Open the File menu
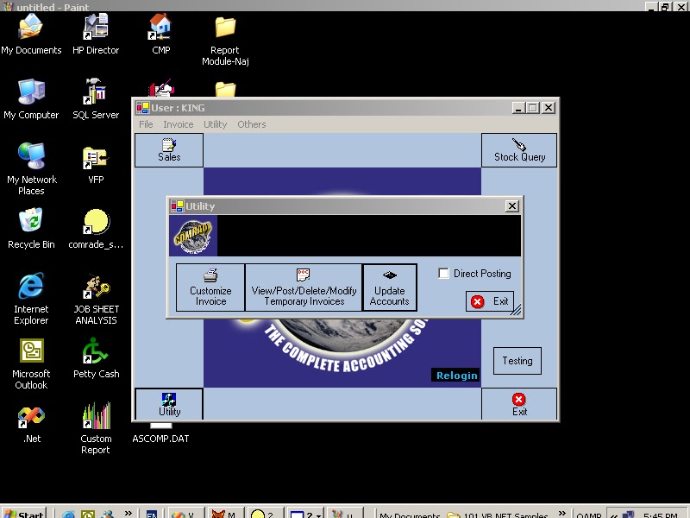Viewport: 690px width, 518px height. (x=144, y=123)
